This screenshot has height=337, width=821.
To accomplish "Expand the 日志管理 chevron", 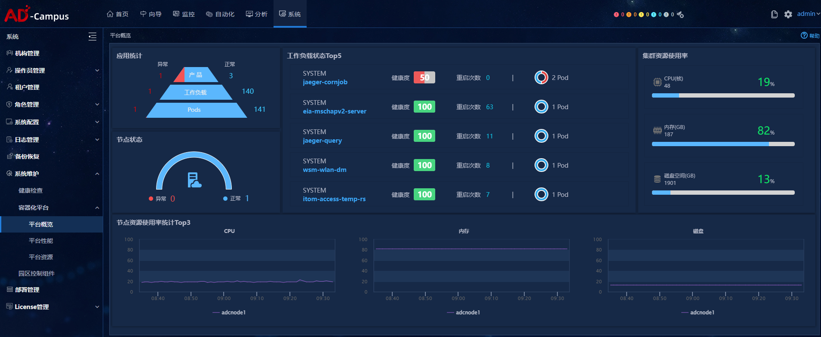I will click(97, 140).
